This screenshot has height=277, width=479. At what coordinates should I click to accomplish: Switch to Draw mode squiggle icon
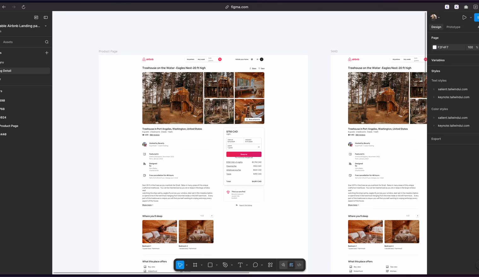[283, 265]
